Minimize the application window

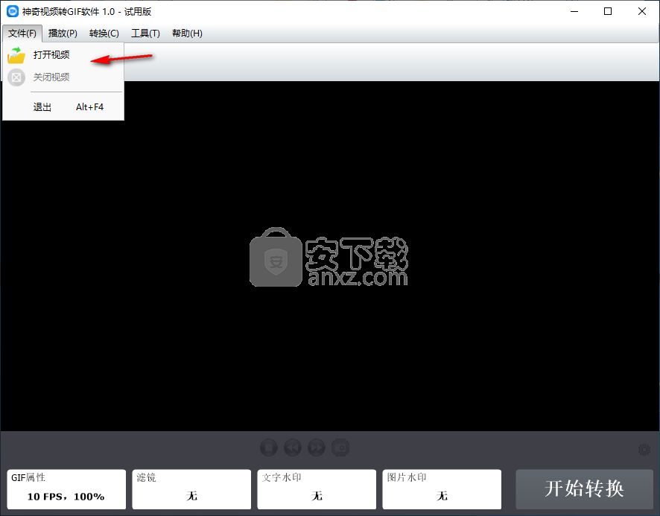pos(574,11)
